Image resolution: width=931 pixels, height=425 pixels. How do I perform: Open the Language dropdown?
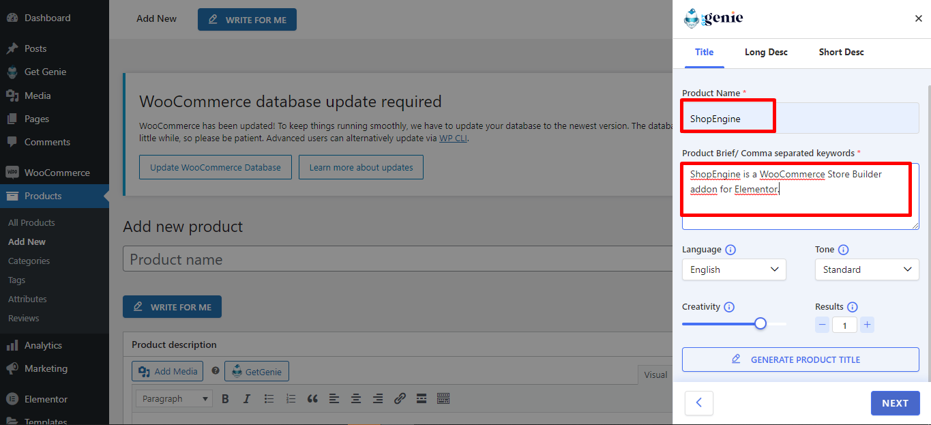click(x=734, y=269)
